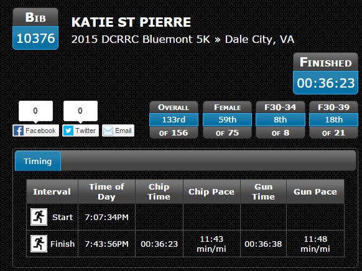362x271 pixels.
Task: Select the Facebook share count bubble
Action: pyautogui.click(x=35, y=111)
